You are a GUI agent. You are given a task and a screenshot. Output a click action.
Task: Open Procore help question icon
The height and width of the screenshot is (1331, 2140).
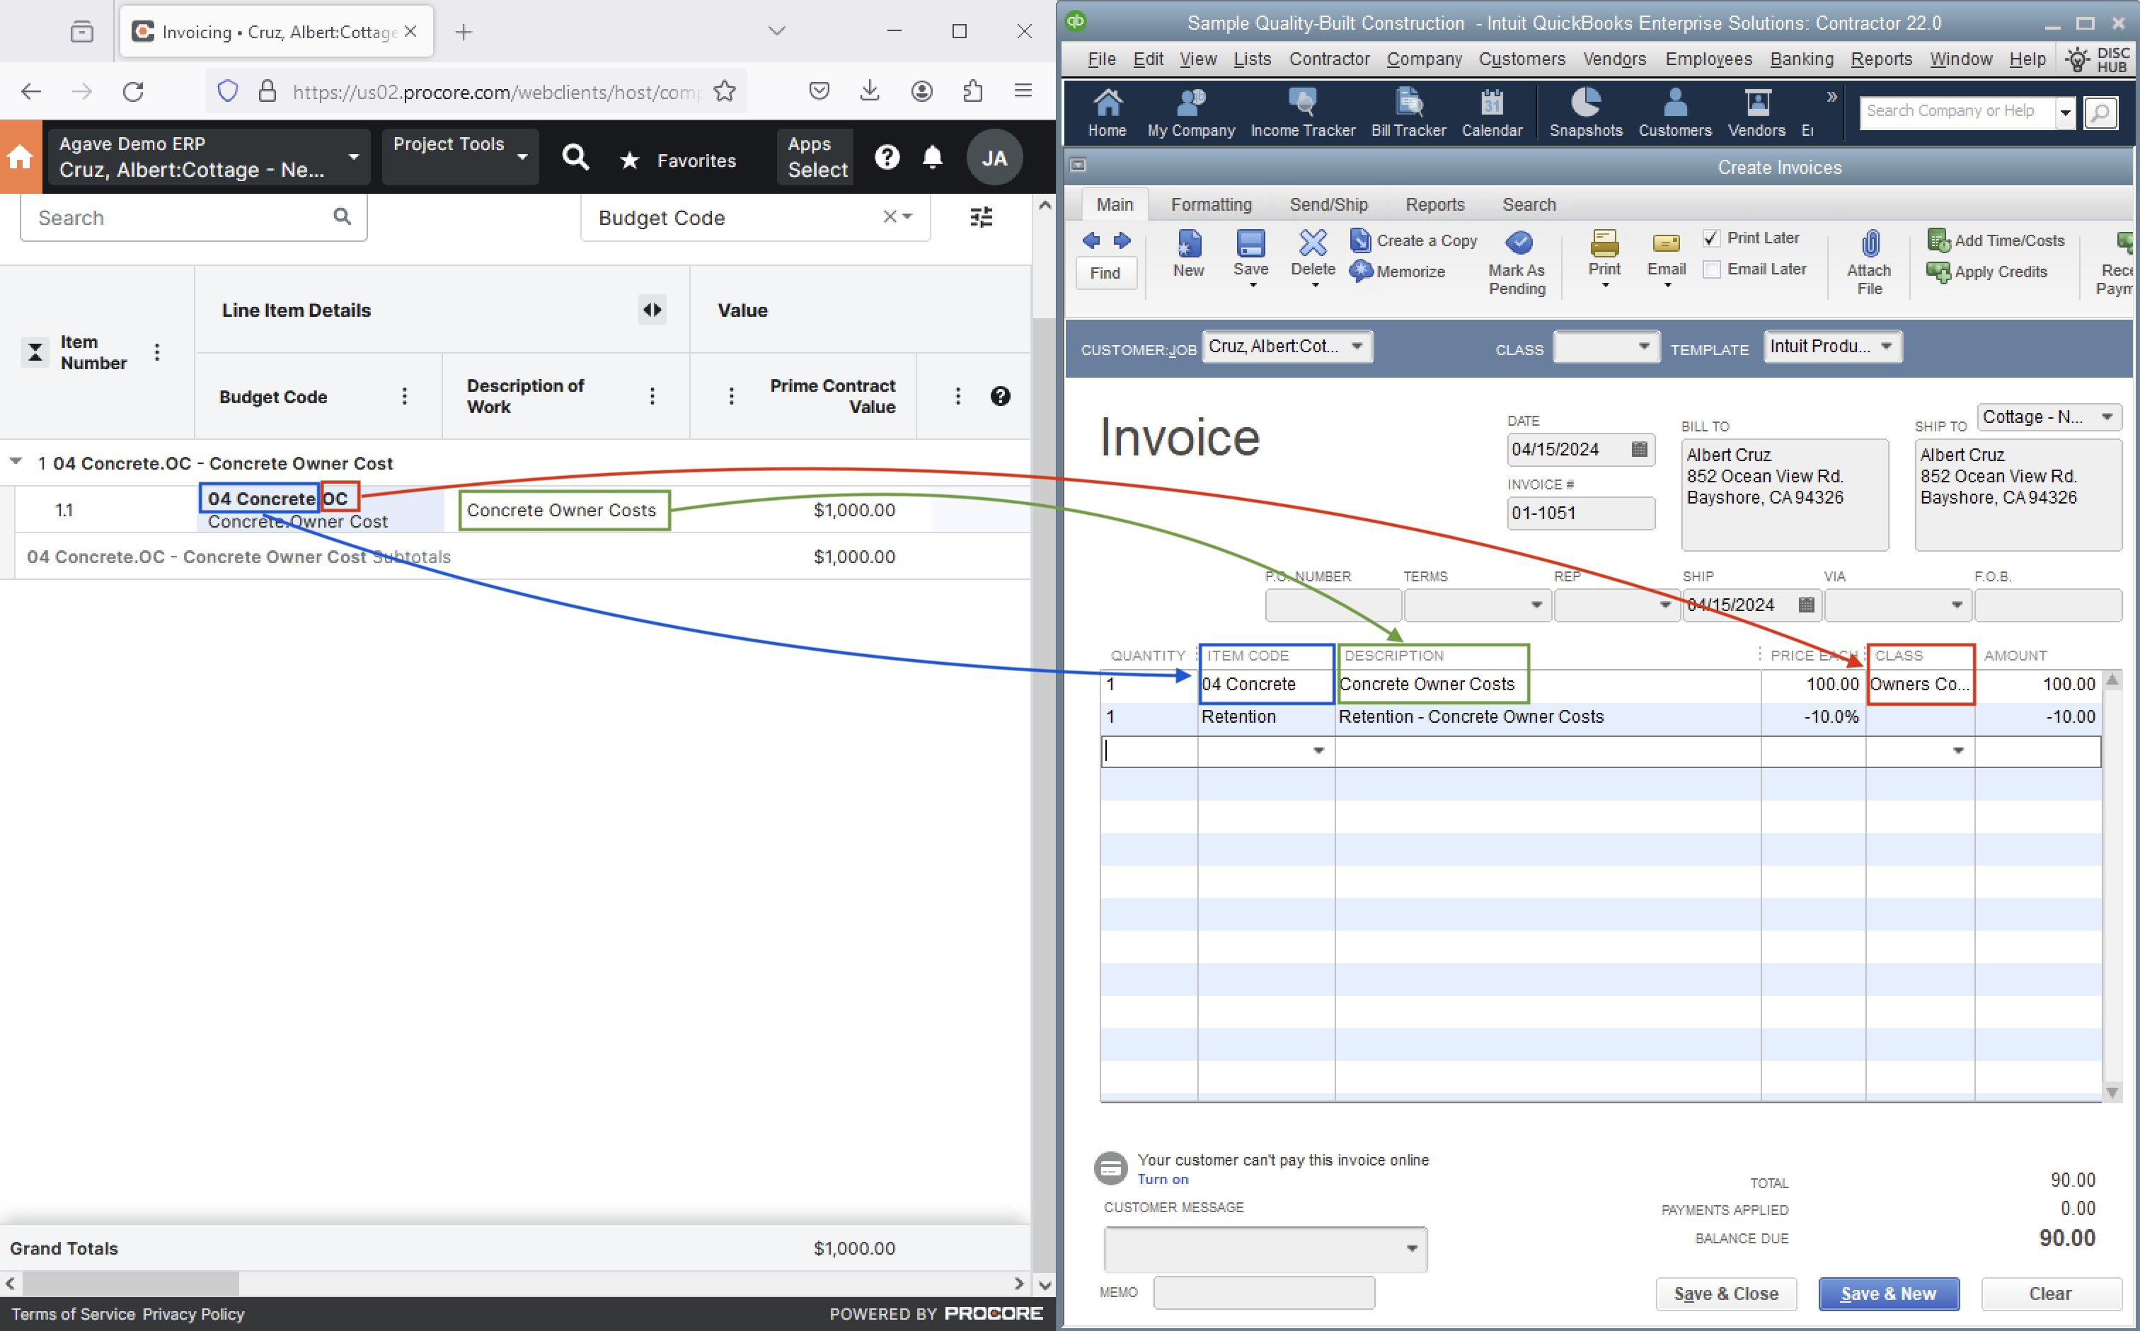(x=887, y=158)
